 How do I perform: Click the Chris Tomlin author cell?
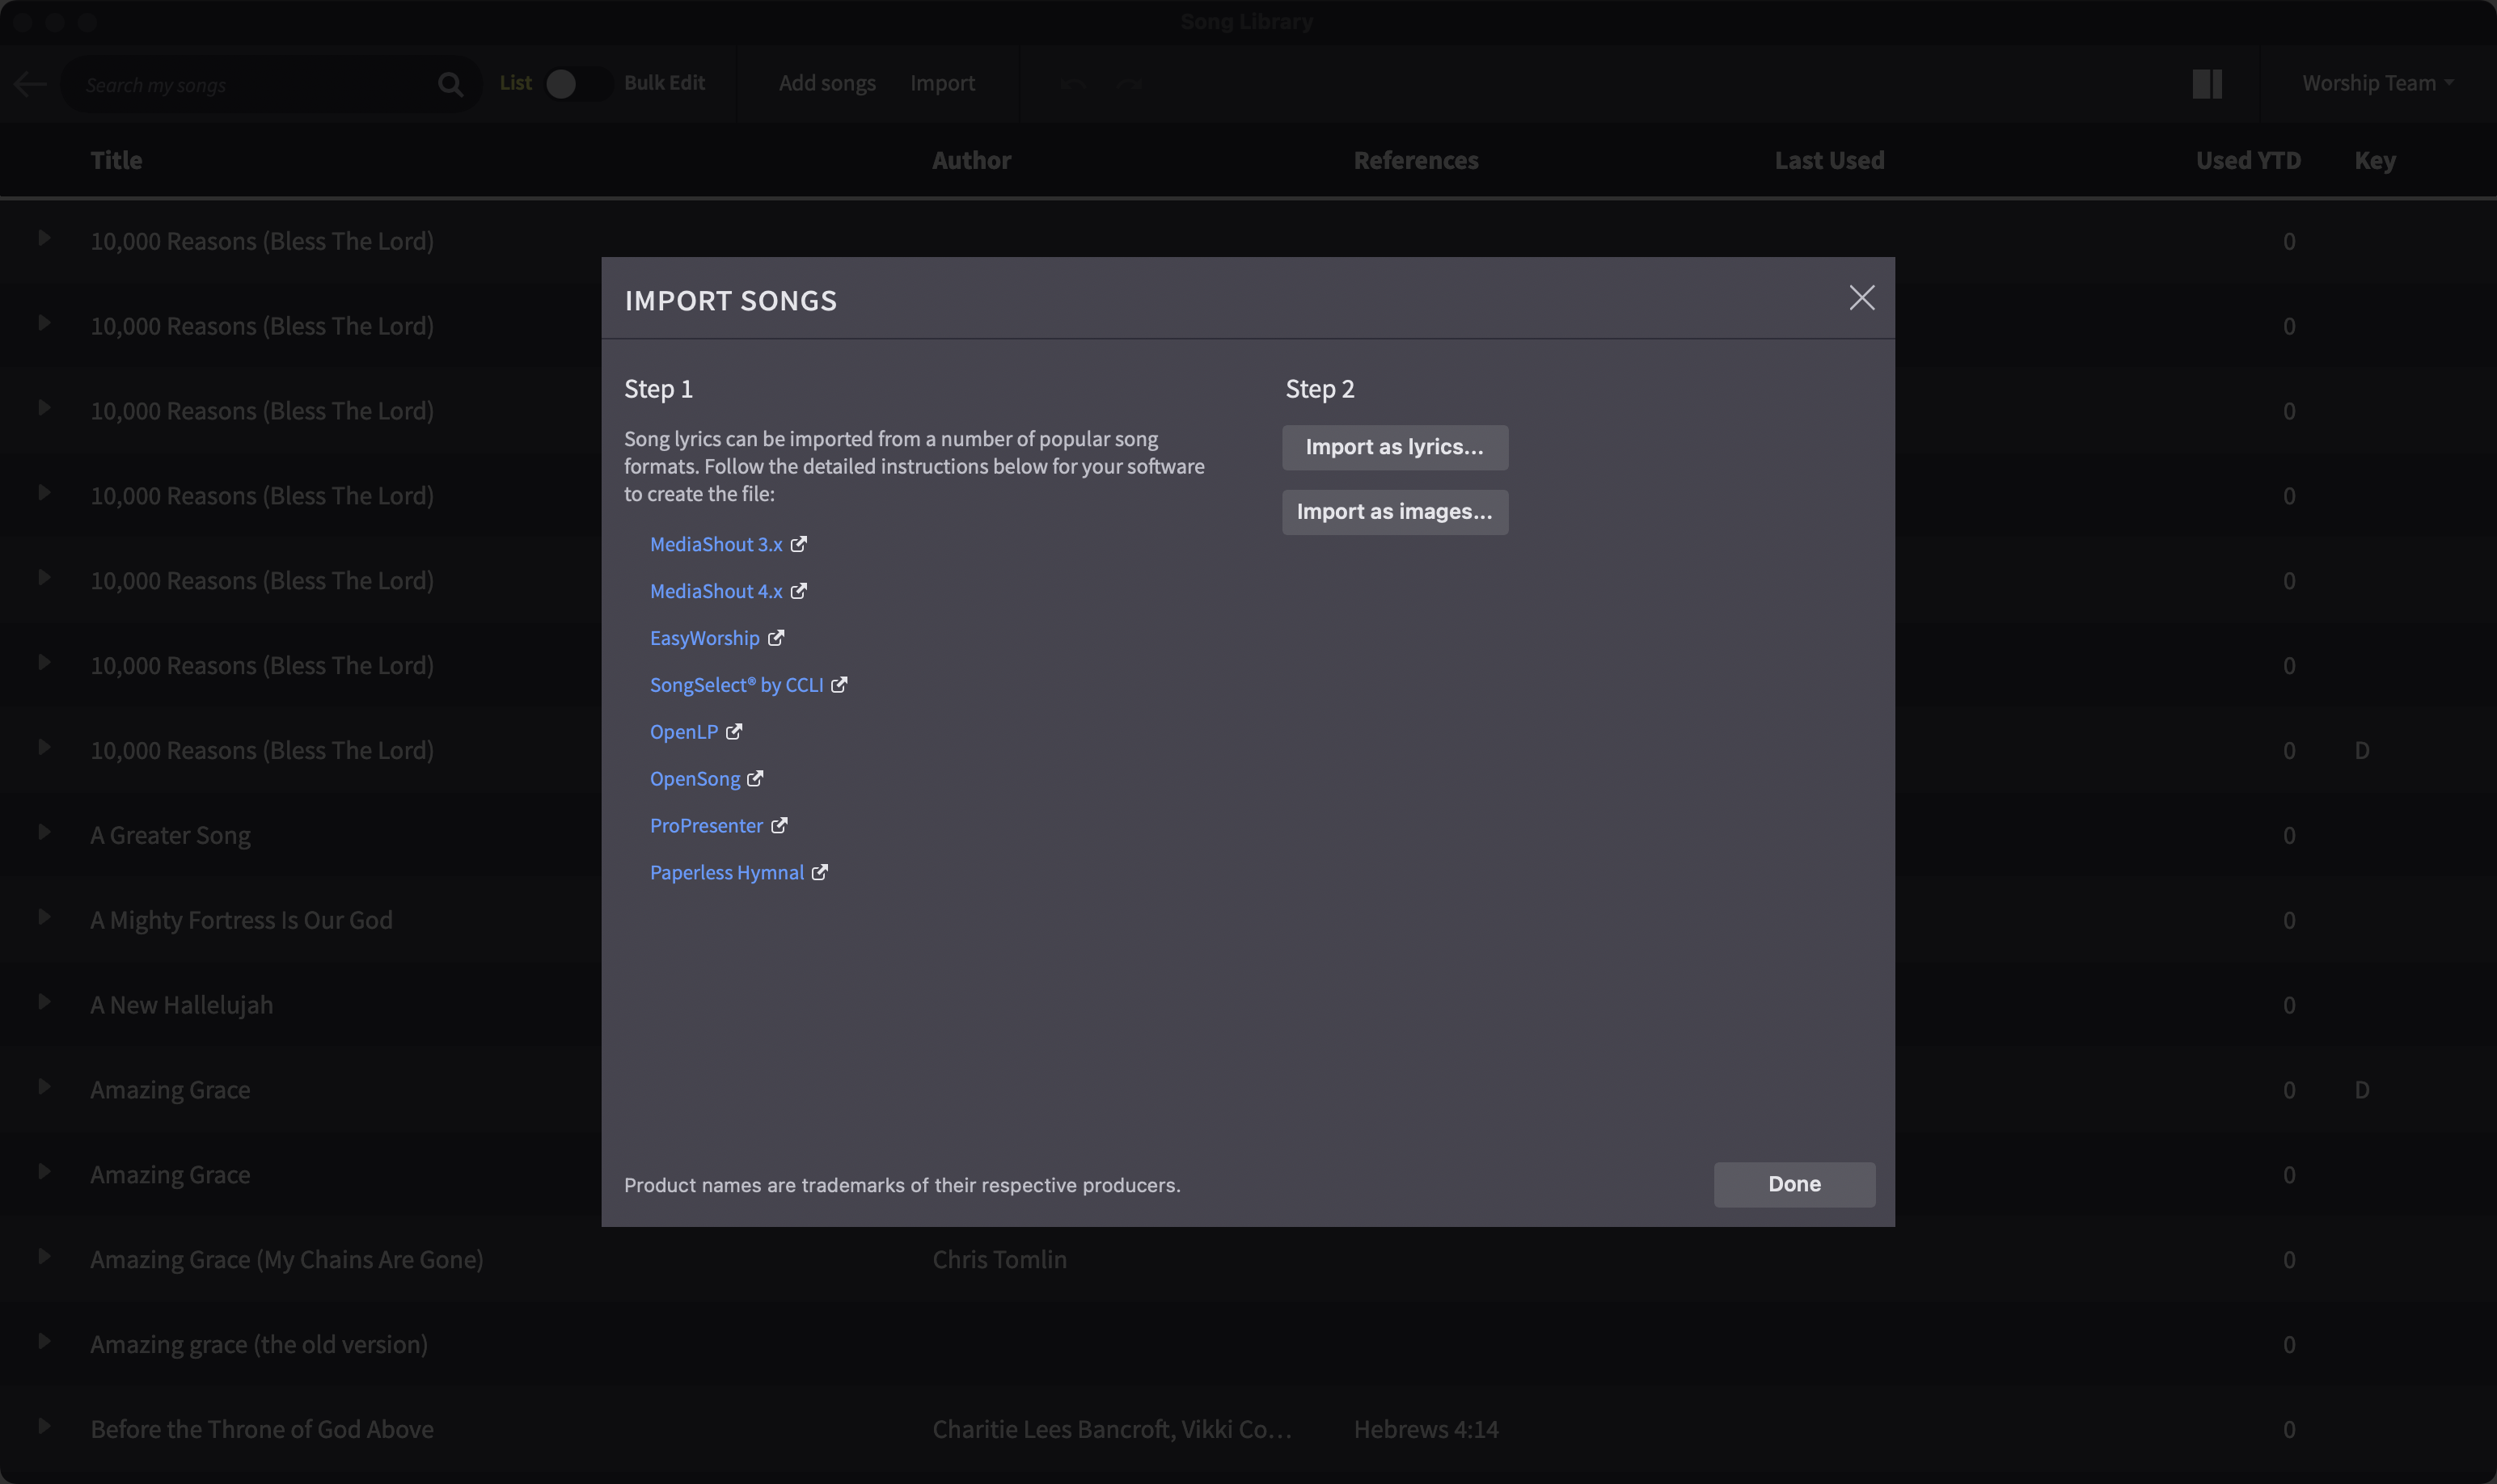[999, 1260]
